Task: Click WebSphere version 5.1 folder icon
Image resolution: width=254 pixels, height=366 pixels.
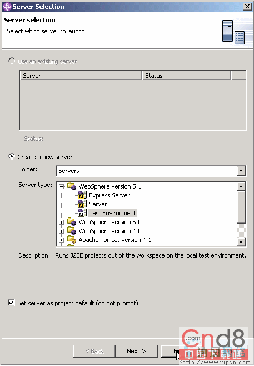Action: 72,186
